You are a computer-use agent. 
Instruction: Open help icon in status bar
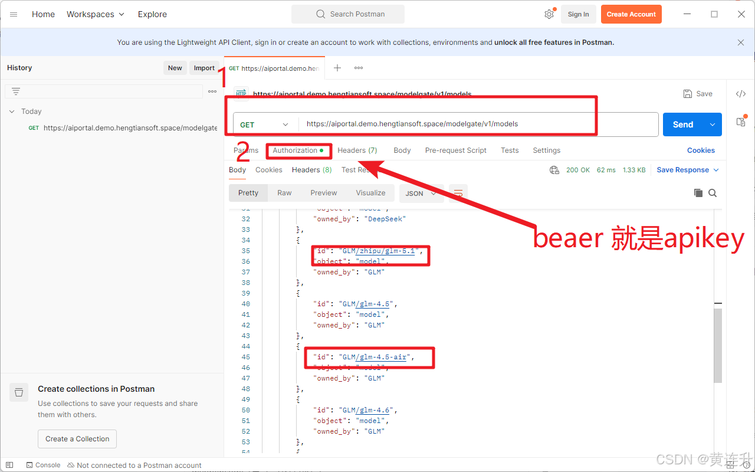pos(746,465)
